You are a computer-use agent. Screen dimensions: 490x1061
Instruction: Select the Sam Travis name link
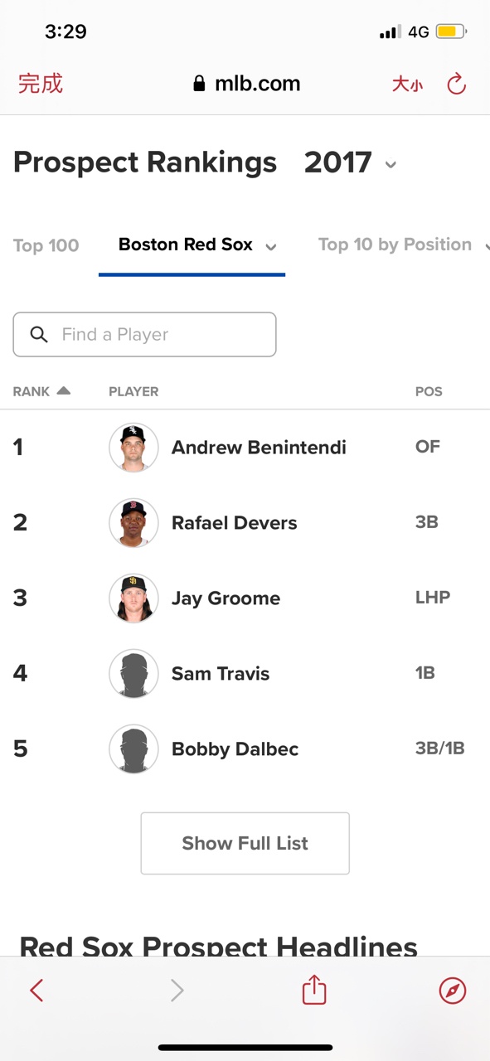[221, 673]
